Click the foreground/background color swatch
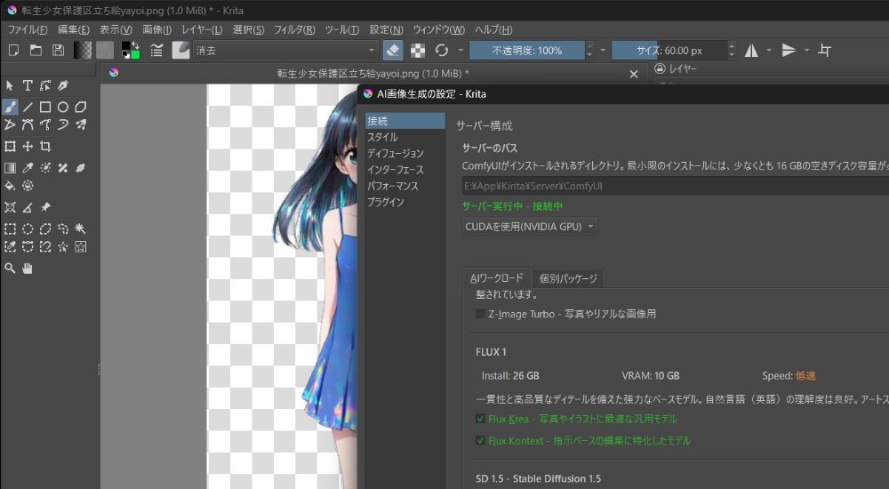Image resolution: width=889 pixels, height=489 pixels. 131,51
